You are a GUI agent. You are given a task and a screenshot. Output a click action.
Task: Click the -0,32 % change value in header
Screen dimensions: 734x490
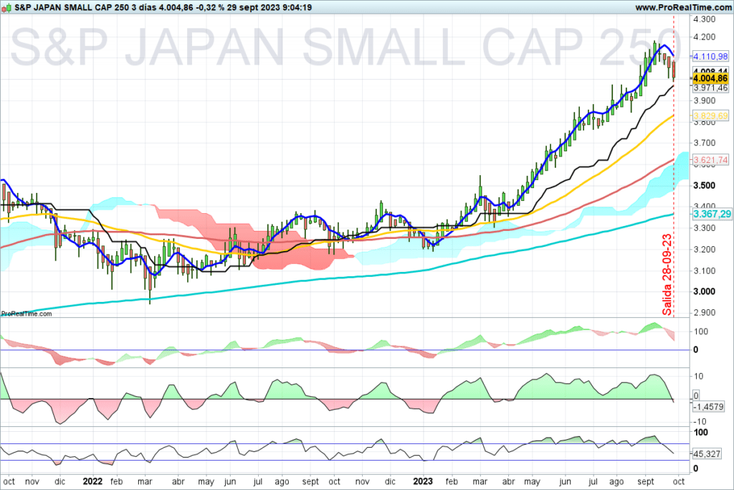210,7
